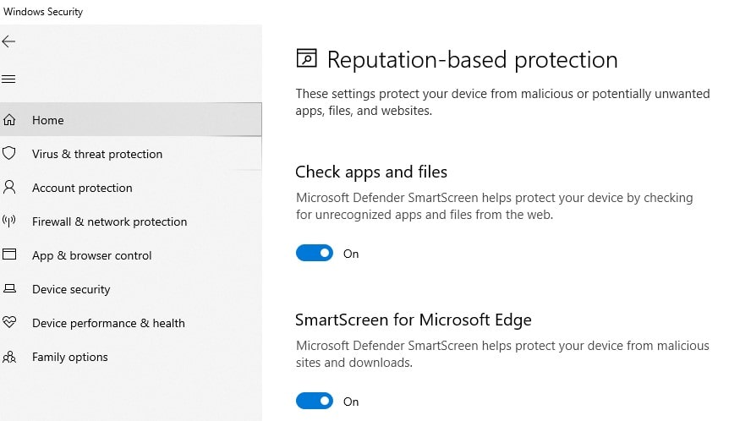Click the back arrow icon
Image resolution: width=729 pixels, height=421 pixels.
click(9, 41)
